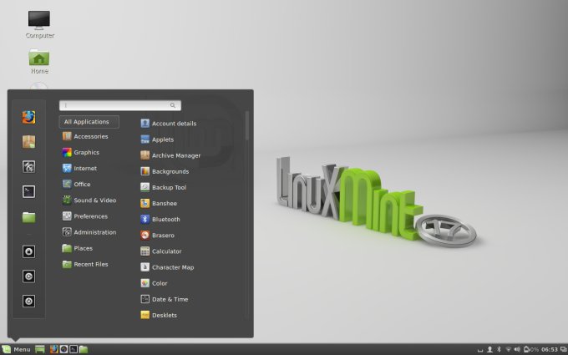Screen dimensions: 568x355
Task: Open the window list applet at panel end
Action: 563,349
